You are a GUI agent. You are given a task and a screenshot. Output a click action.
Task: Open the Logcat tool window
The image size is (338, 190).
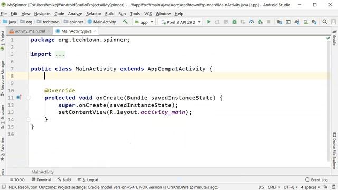88,179
